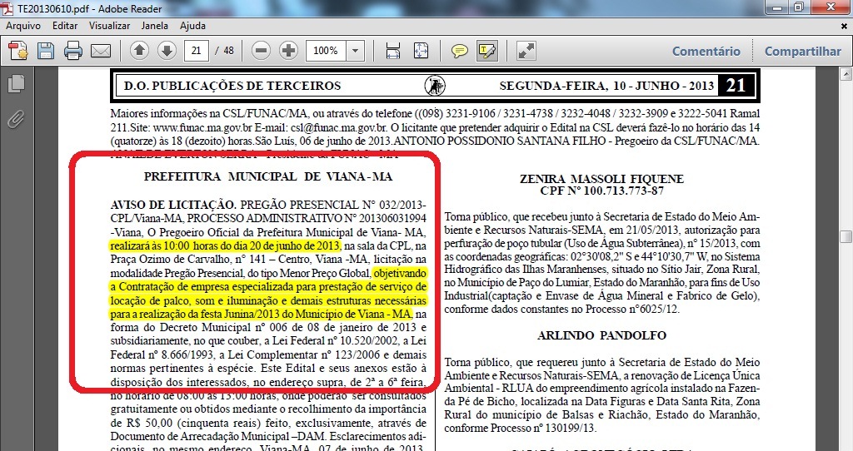Print the file using the printer icon
This screenshot has width=853, height=451.
tap(73, 51)
